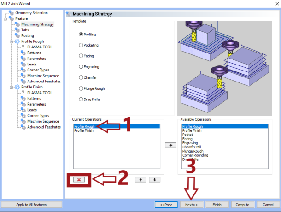Click the Finish button

point(217,205)
